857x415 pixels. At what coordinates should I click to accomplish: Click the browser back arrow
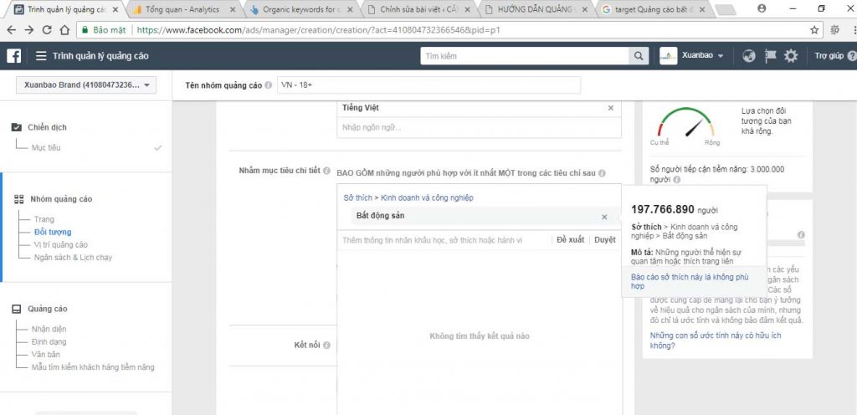[12, 30]
